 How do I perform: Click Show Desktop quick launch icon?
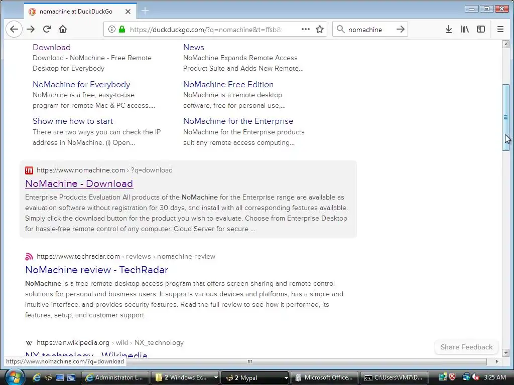(x=60, y=377)
